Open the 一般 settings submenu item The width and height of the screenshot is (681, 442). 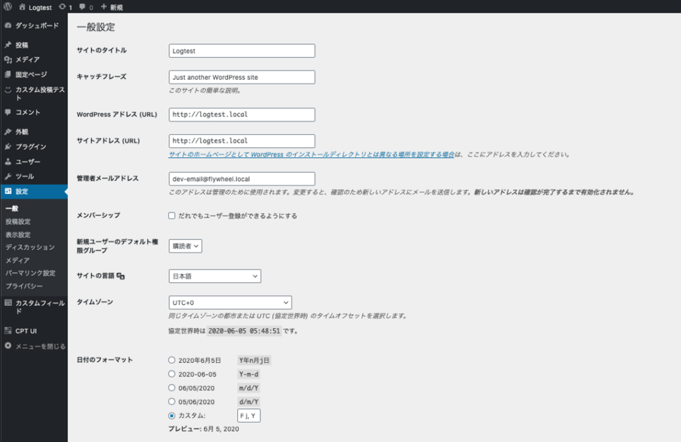coord(12,208)
